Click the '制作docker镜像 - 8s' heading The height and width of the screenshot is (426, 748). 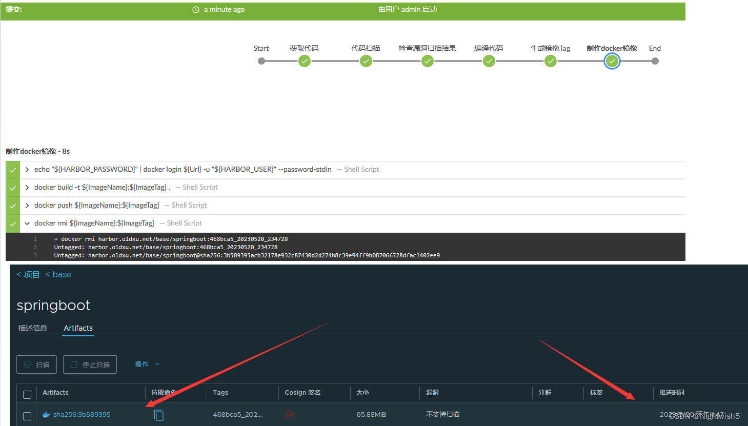click(x=37, y=151)
